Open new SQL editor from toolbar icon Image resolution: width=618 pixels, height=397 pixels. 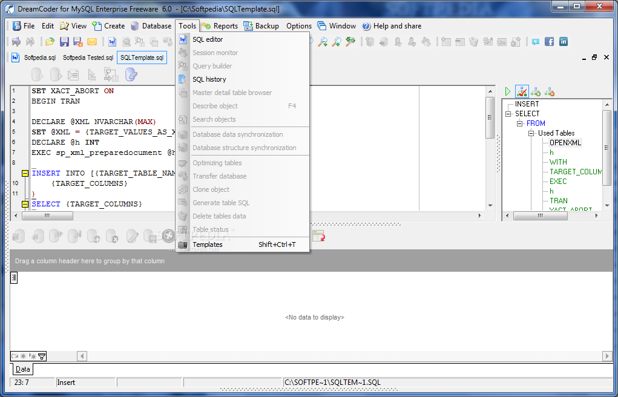click(113, 41)
